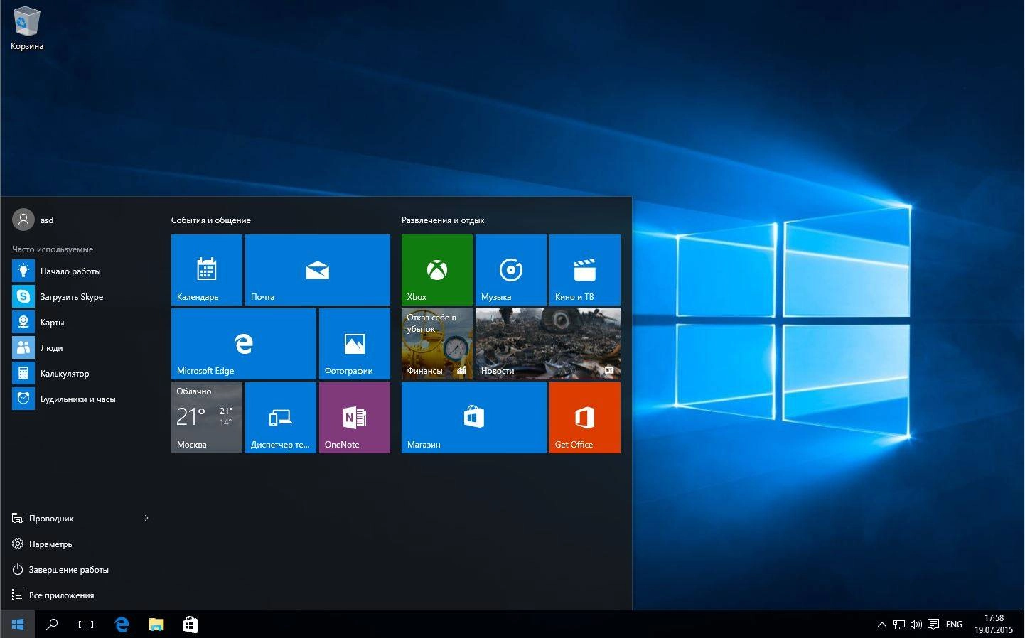Open taskbar Search magnifier

point(52,625)
